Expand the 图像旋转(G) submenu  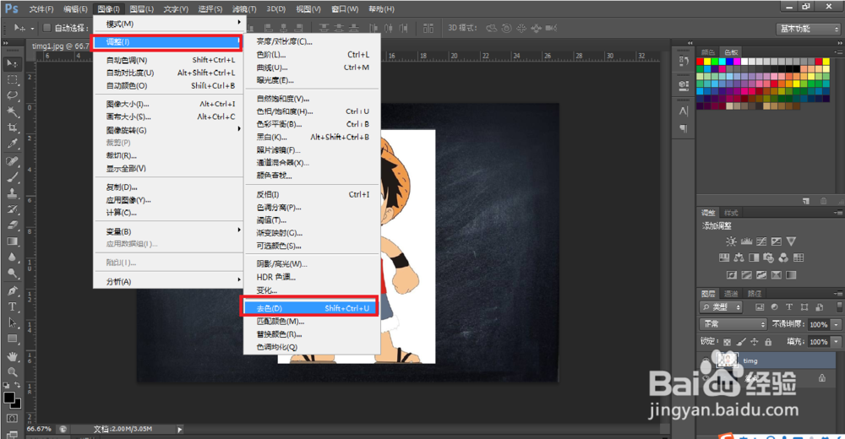pyautogui.click(x=169, y=130)
